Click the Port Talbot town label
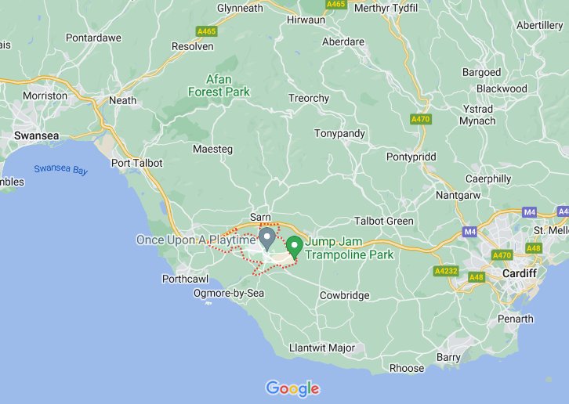Viewport: 569px width, 404px height. click(x=137, y=163)
